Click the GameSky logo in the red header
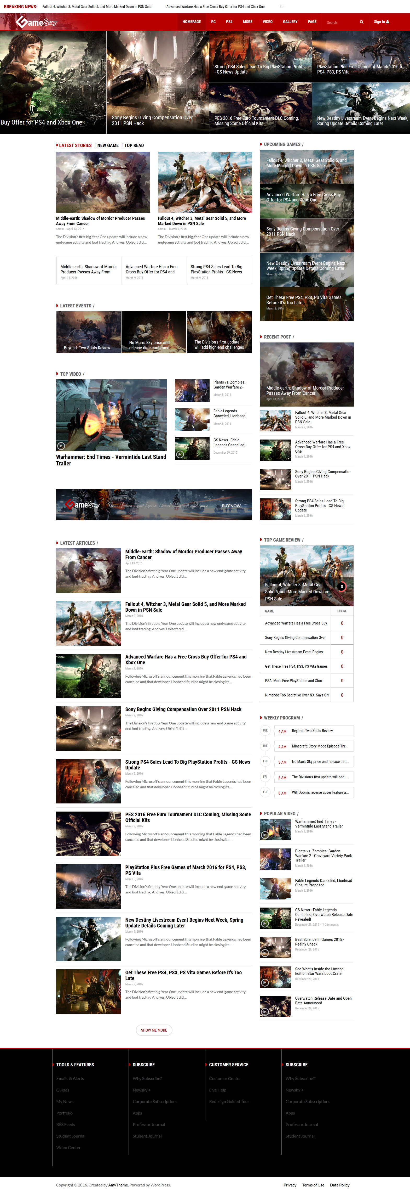 coord(36,22)
